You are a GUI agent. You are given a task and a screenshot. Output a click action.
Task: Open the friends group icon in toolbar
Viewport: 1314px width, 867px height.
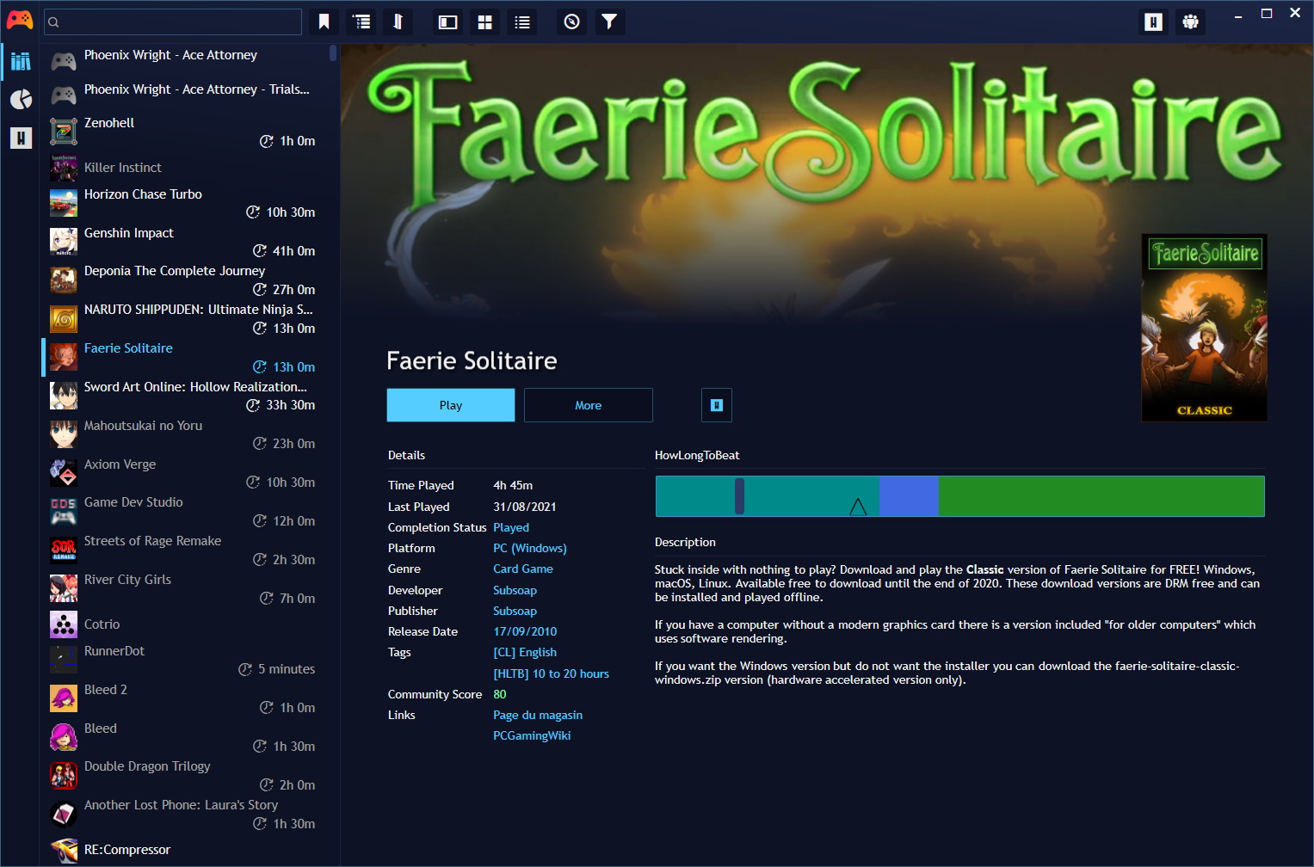click(x=1191, y=22)
